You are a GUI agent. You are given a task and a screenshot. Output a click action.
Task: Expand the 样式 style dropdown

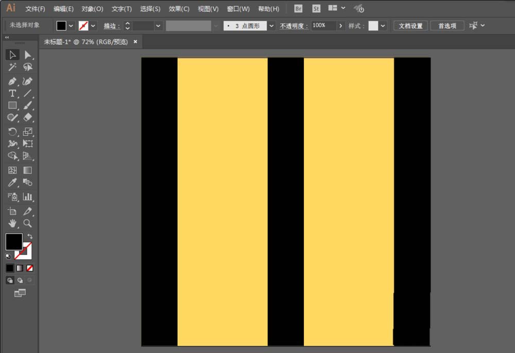click(383, 26)
